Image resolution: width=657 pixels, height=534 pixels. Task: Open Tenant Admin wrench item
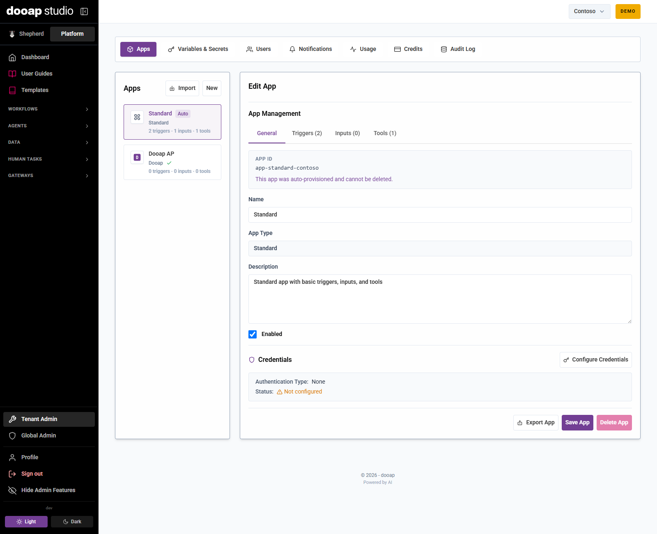(x=49, y=419)
